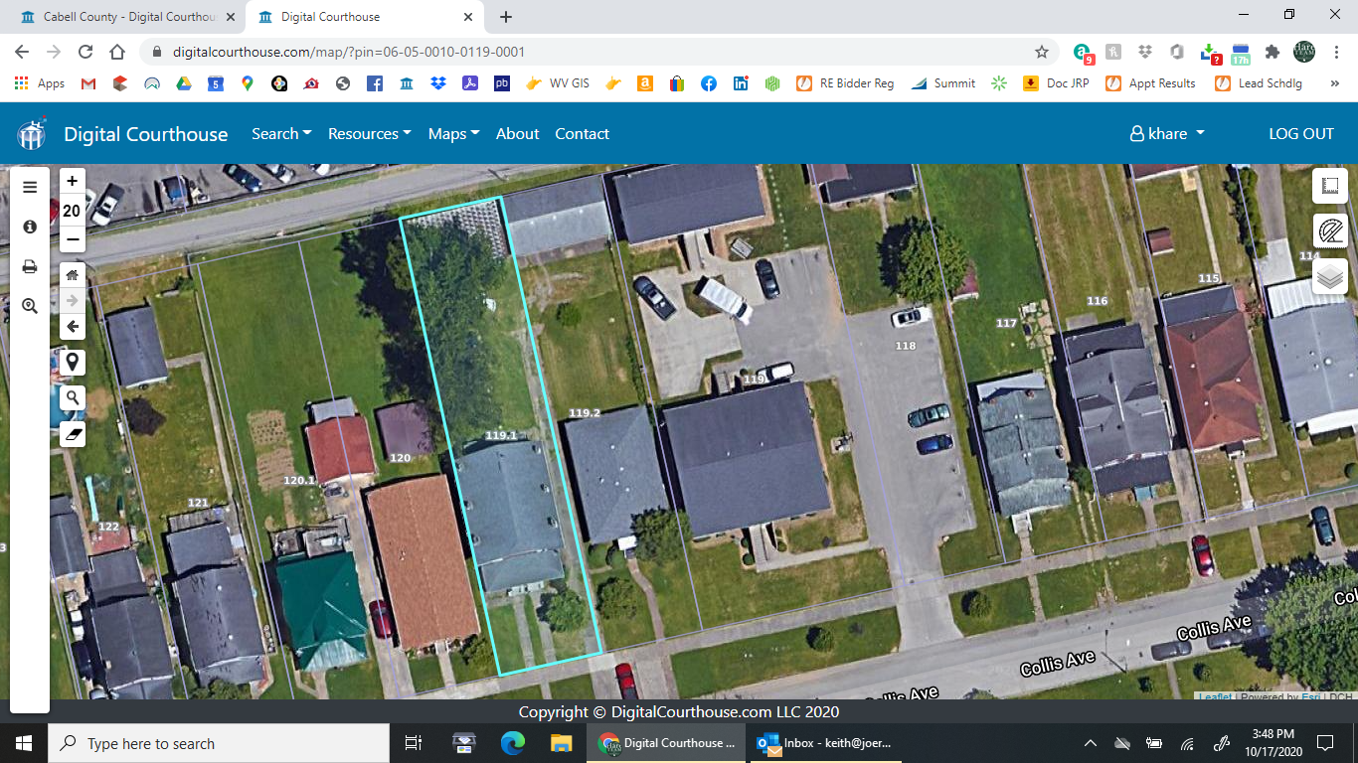Open the WV GIS bookmark
The height and width of the screenshot is (763, 1358).
coord(558,83)
